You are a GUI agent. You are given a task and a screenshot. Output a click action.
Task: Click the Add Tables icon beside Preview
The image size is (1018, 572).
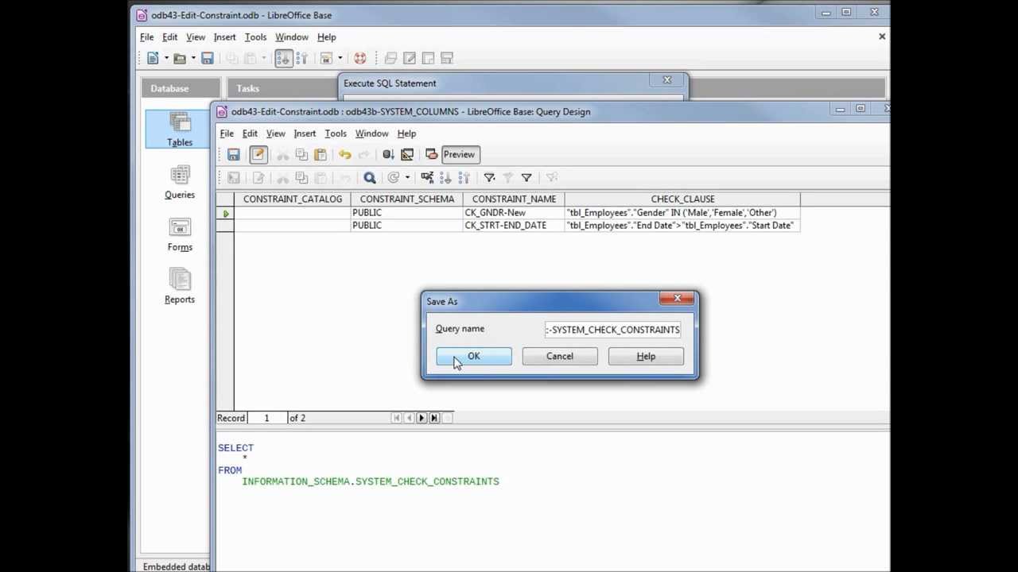[x=431, y=155]
